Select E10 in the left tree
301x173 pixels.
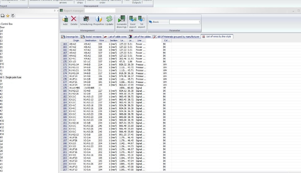click(2, 64)
